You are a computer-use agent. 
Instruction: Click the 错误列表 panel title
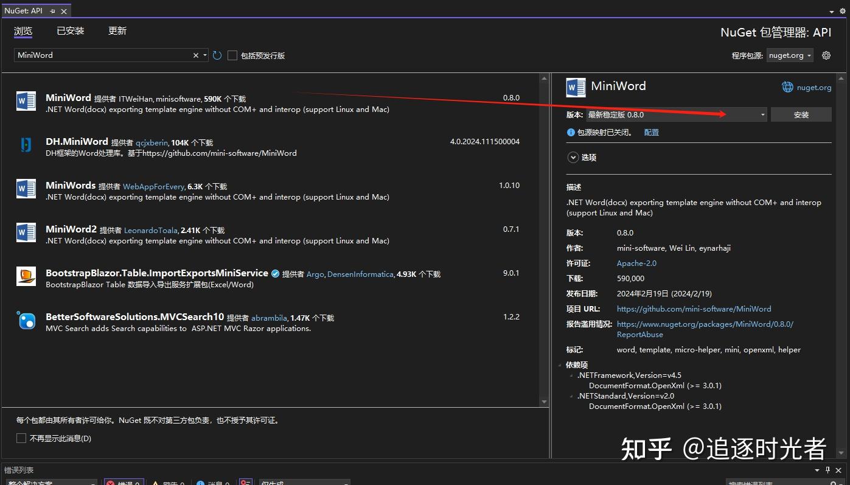click(x=19, y=470)
